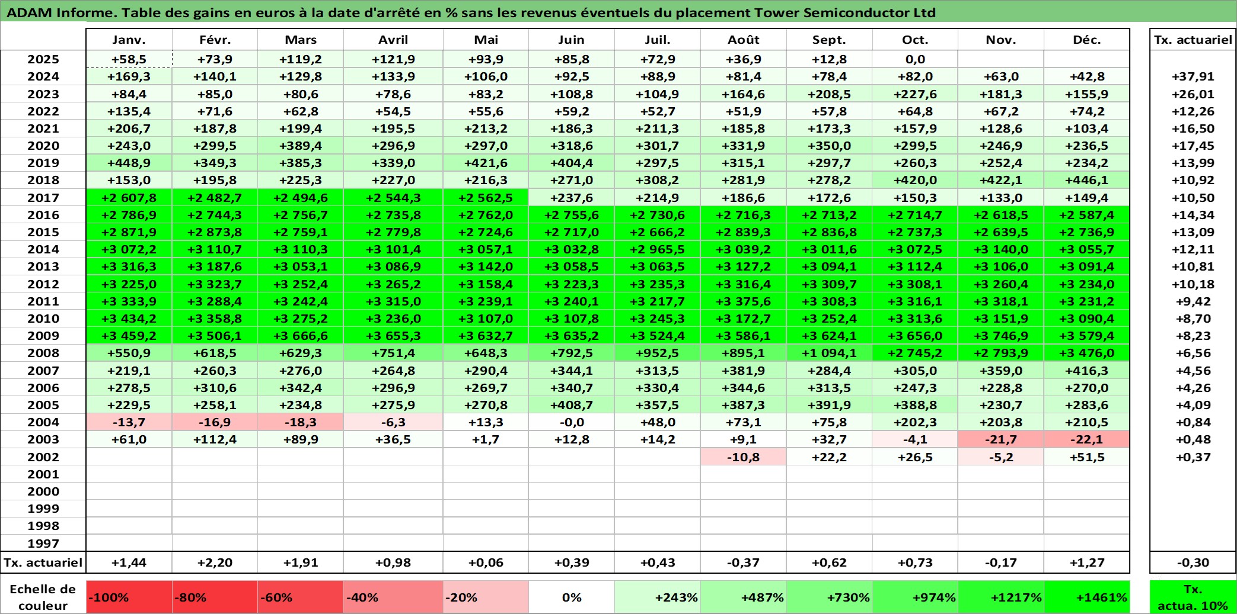Click the Tx. actua. 10% green swatch

coord(1193,597)
